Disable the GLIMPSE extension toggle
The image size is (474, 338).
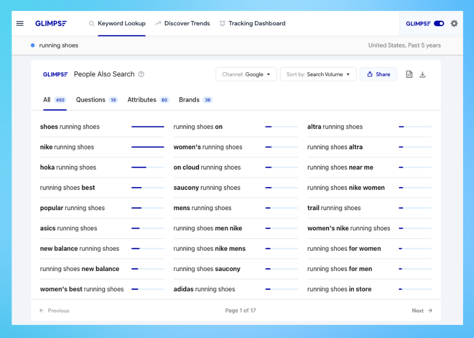(x=439, y=23)
